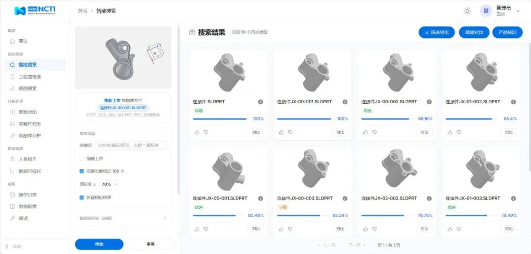Screen dimensions: 531x254
Task: Open the 管理员 account dropdown
Action: click(500, 11)
